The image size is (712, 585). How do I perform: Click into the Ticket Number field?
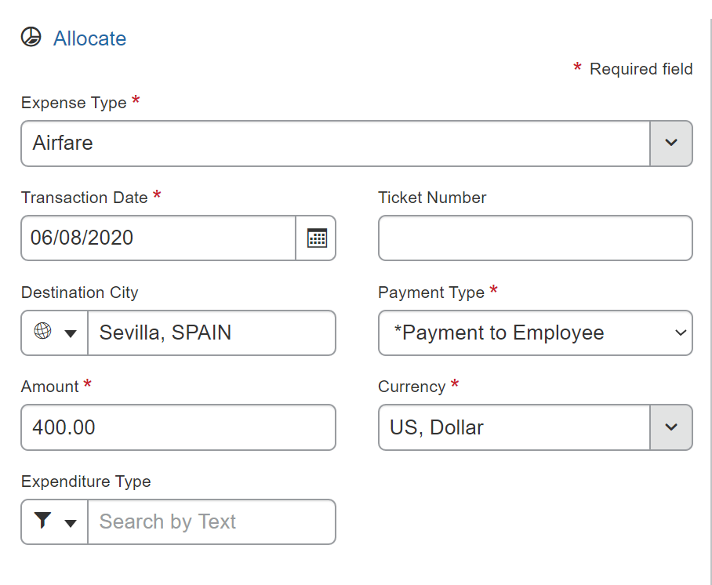[x=535, y=238]
